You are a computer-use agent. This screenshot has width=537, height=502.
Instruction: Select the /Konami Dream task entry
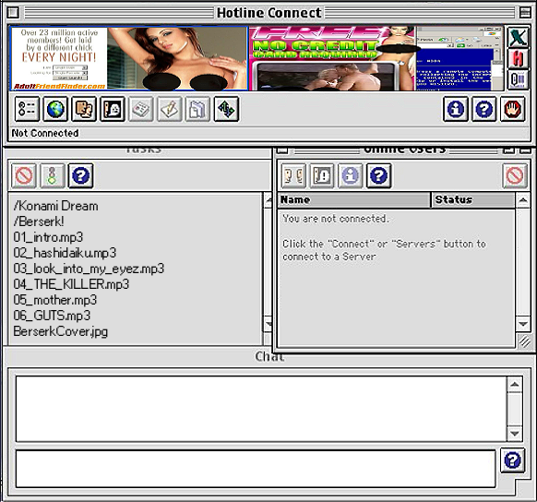point(56,206)
